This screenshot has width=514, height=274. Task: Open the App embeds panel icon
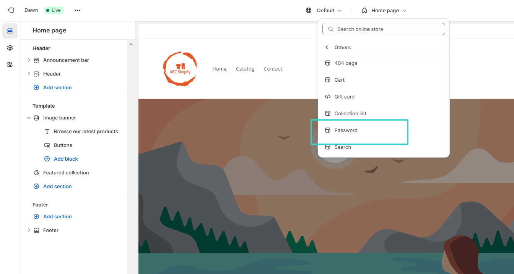pyautogui.click(x=10, y=64)
